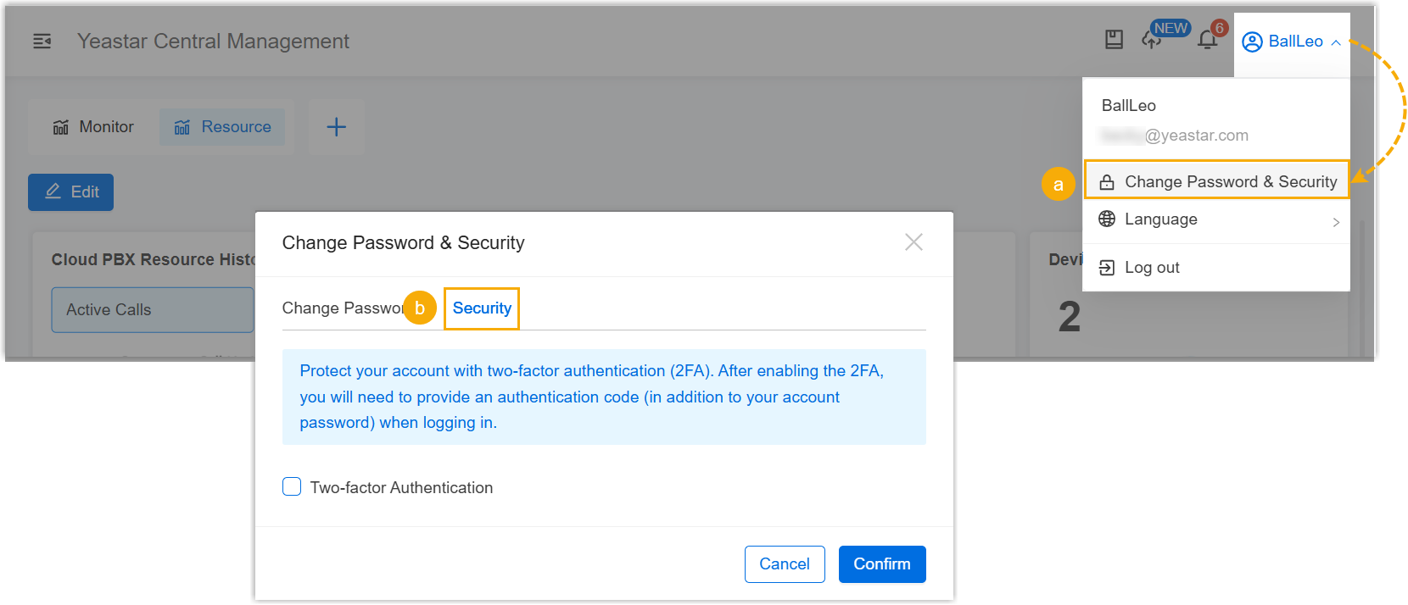Open the bookmark/saved items icon
Image resolution: width=1408 pixels, height=605 pixels.
pos(1114,39)
